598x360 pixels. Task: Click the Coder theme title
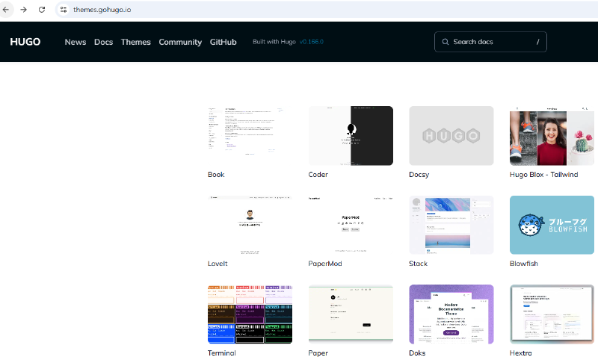pos(318,175)
